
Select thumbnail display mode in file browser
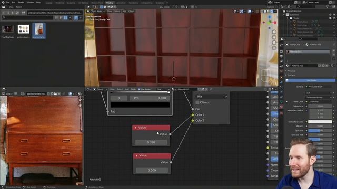coord(65,17)
